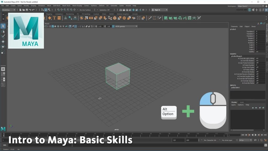The height and width of the screenshot is (151, 268).
Task: Open the Symmetry: Off dropdown
Action: (105, 10)
